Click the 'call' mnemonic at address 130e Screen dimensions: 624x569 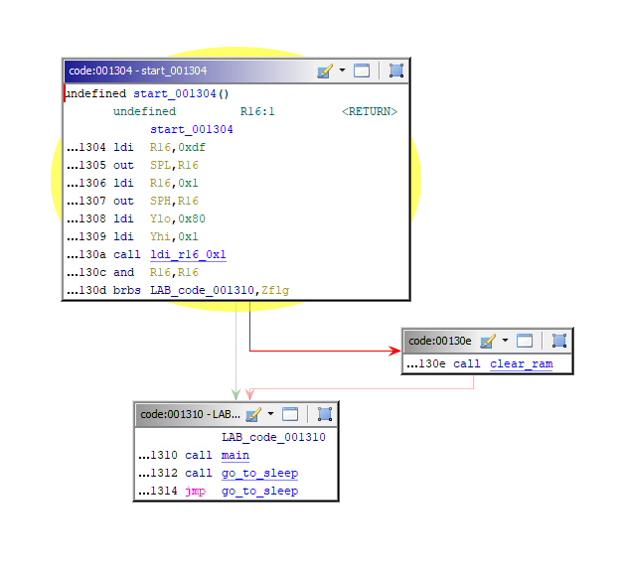(x=467, y=364)
